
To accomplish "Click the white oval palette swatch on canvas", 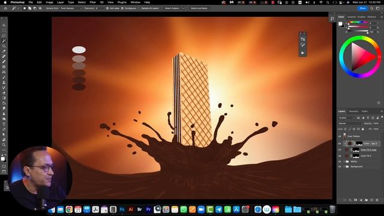I will coord(79,50).
